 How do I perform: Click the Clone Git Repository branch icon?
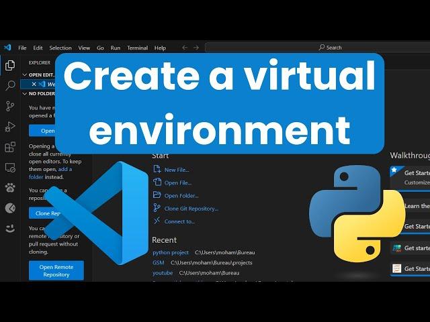(x=157, y=208)
